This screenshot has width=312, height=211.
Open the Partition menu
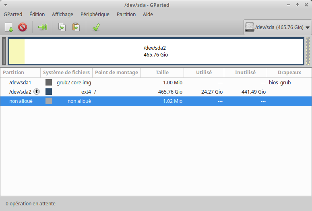126,15
